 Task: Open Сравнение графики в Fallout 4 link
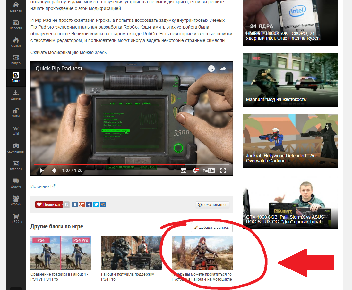tap(59, 277)
